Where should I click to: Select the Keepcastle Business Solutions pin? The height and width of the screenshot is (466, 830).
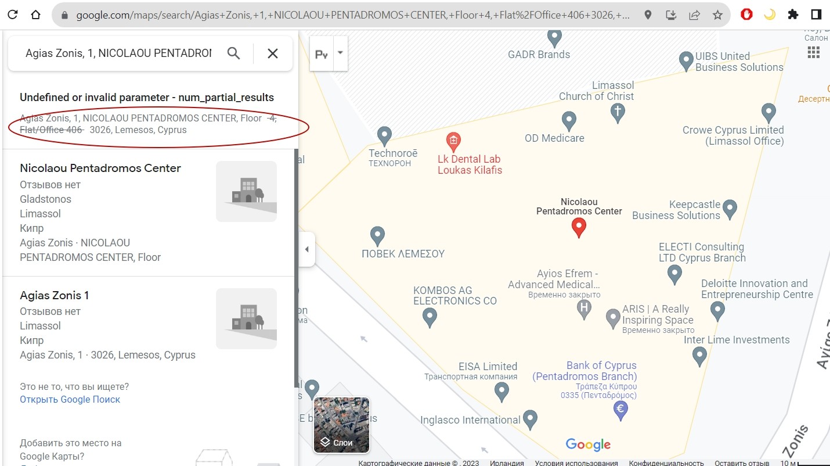click(730, 209)
